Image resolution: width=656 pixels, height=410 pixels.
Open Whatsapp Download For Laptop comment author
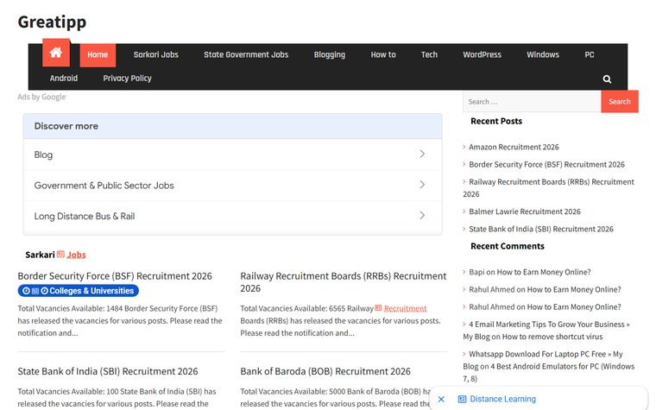543,360
